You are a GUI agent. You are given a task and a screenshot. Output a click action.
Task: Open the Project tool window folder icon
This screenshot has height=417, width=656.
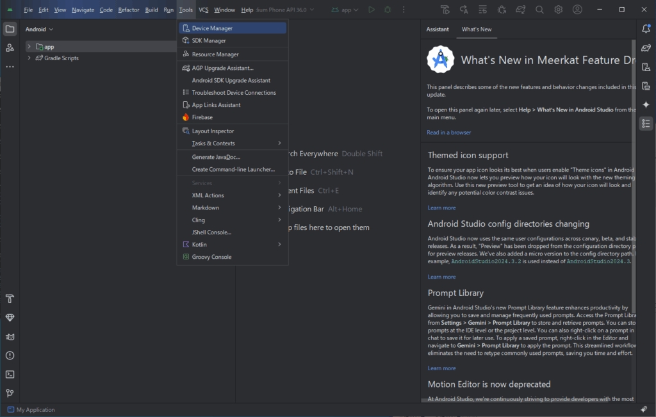point(10,29)
